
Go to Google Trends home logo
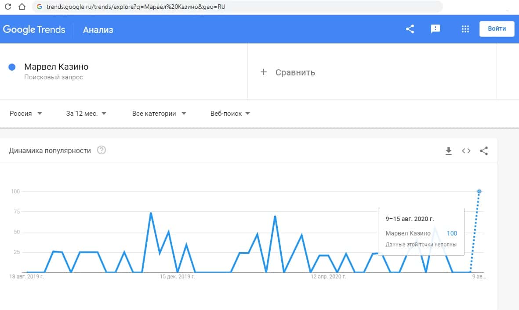34,30
